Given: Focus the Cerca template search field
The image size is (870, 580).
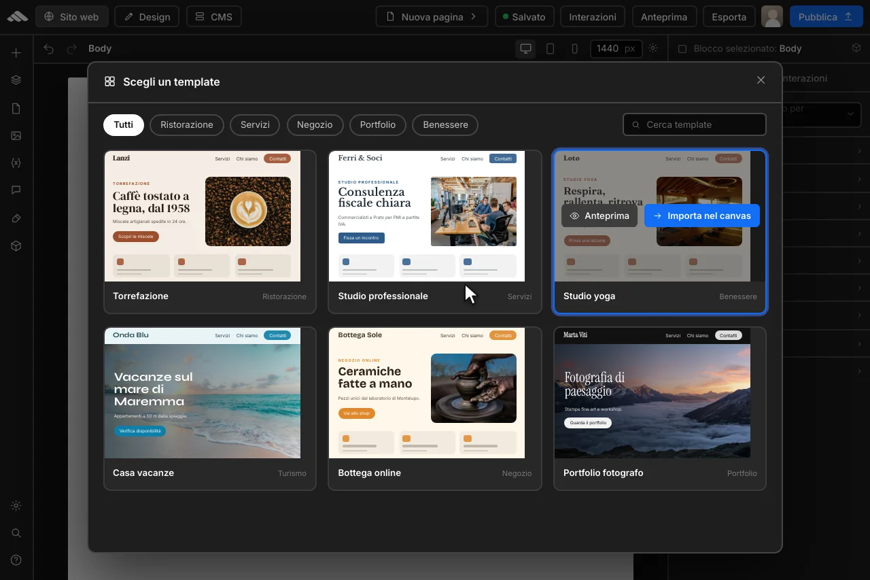Looking at the screenshot, I should 695,125.
